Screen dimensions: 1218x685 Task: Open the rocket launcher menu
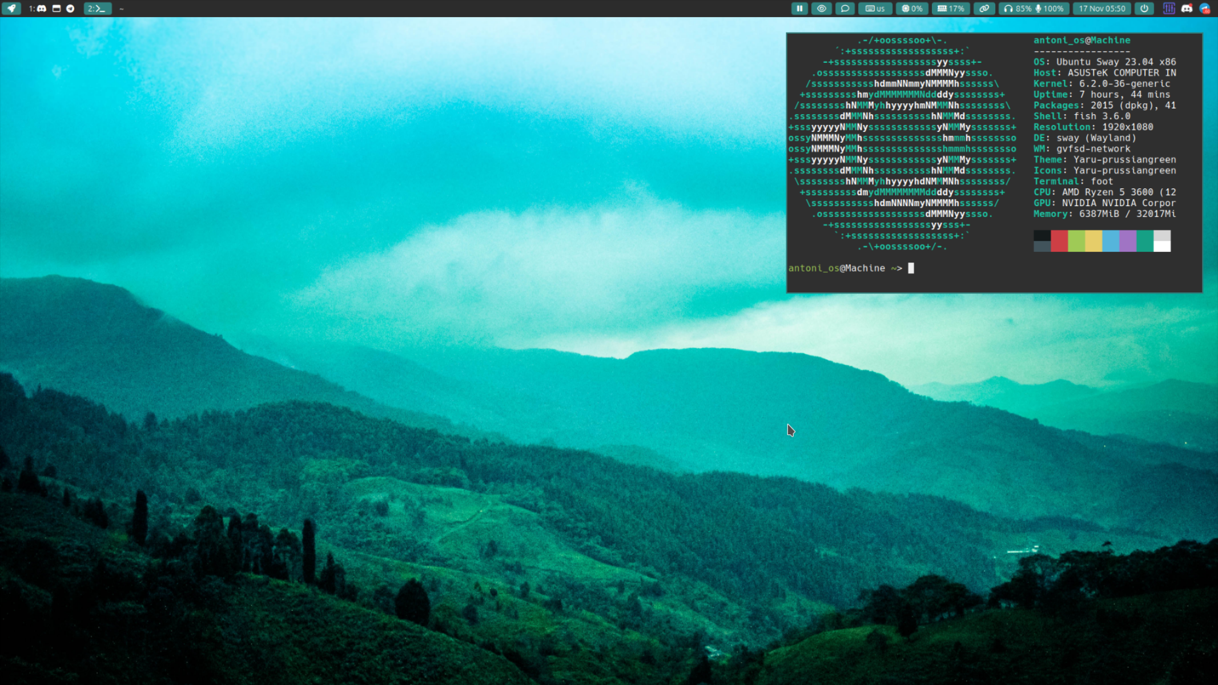[x=11, y=9]
